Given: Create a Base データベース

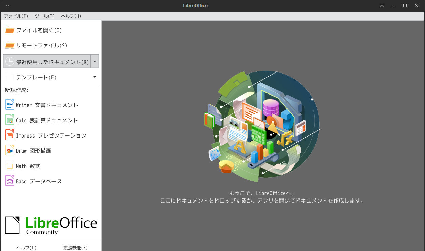Looking at the screenshot, I should (51, 181).
